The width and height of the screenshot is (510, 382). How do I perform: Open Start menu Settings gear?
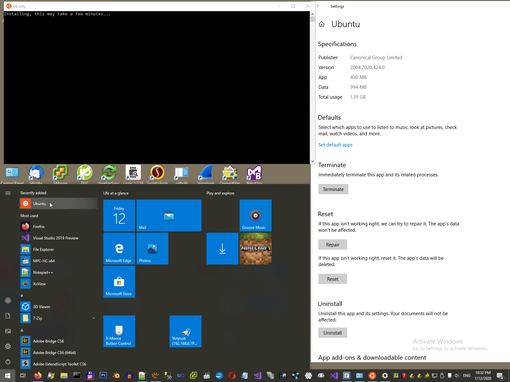click(x=8, y=346)
